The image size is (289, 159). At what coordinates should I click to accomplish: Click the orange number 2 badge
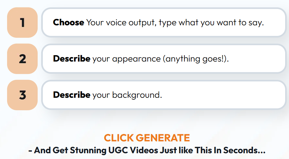coord(22,59)
